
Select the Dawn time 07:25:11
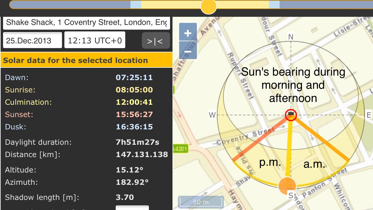[x=134, y=78]
